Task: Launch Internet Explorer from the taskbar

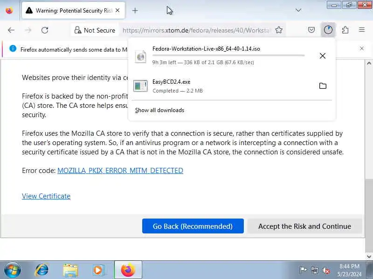Action: coord(42,270)
